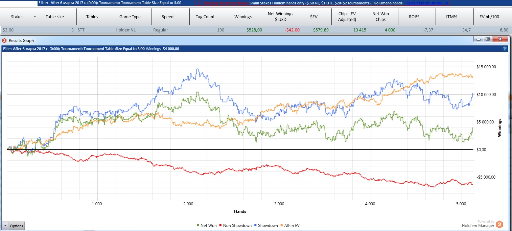
Task: Toggle the Net Won legend entry
Action: tap(206, 226)
